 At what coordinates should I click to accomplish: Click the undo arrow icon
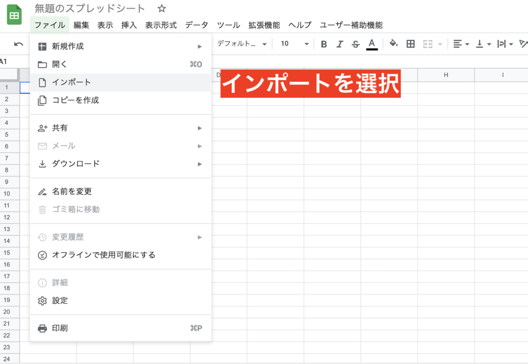tap(19, 44)
